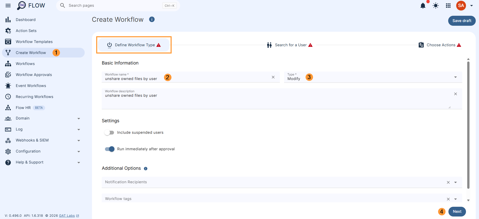
Task: Clear Workflow tags selection
Action: pyautogui.click(x=448, y=199)
